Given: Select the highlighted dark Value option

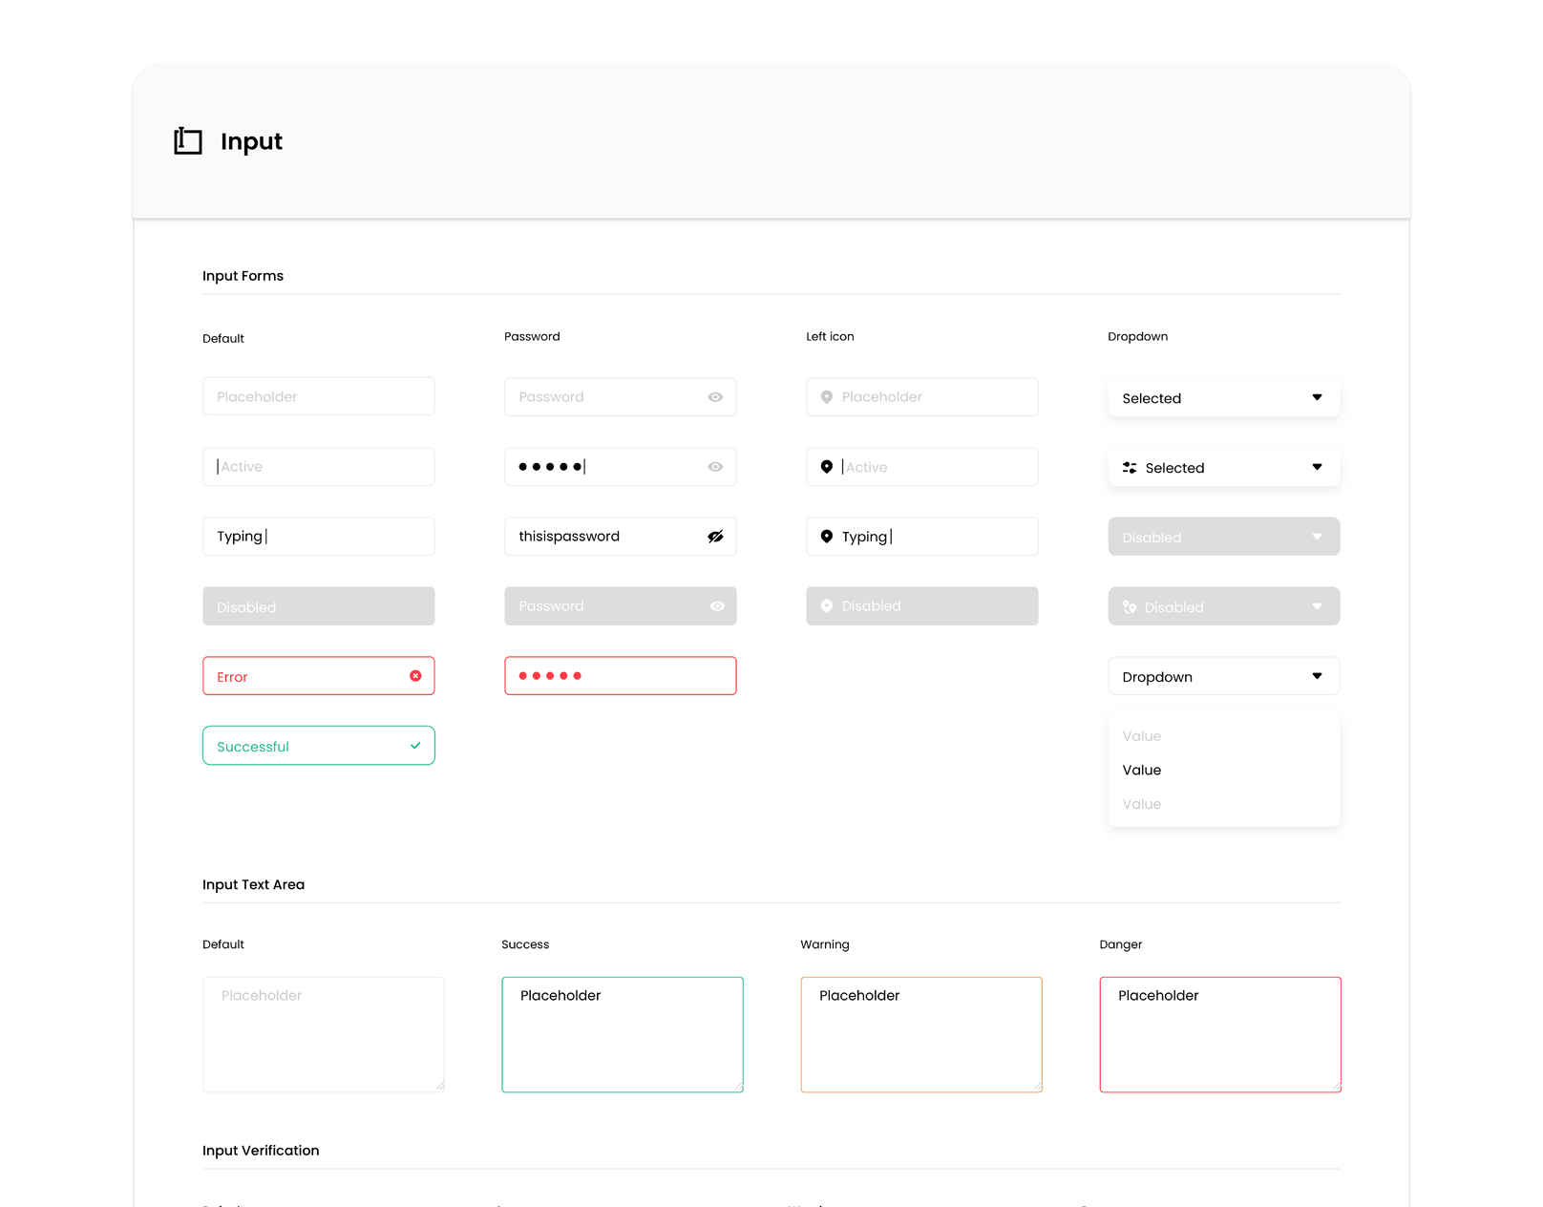Looking at the screenshot, I should pyautogui.click(x=1142, y=771).
